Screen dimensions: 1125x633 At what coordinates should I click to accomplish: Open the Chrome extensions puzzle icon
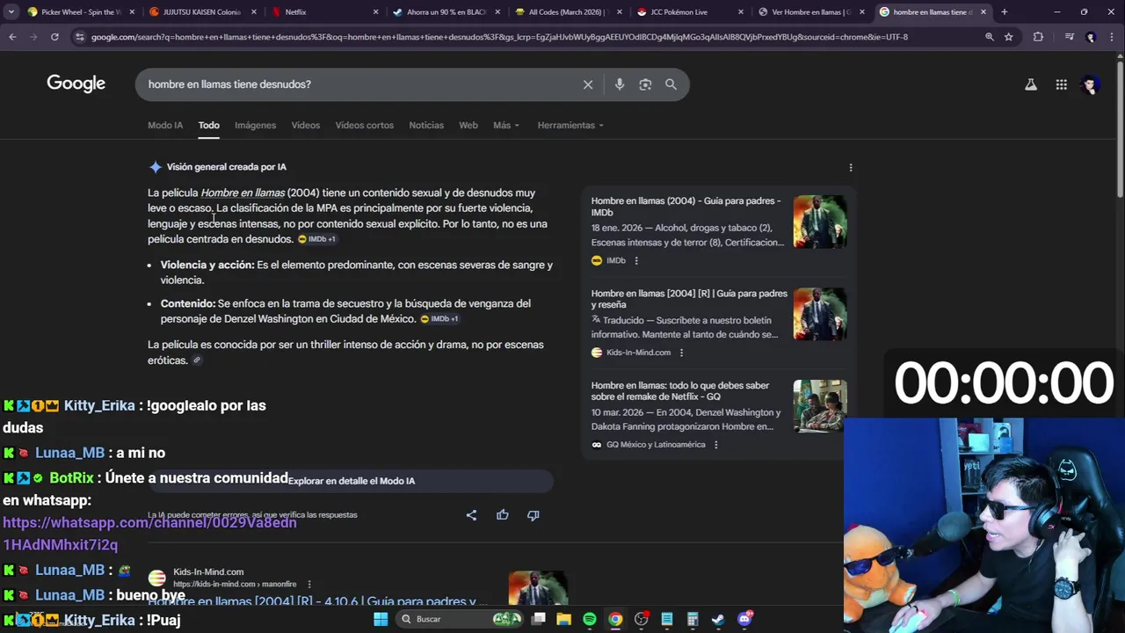tap(1038, 37)
